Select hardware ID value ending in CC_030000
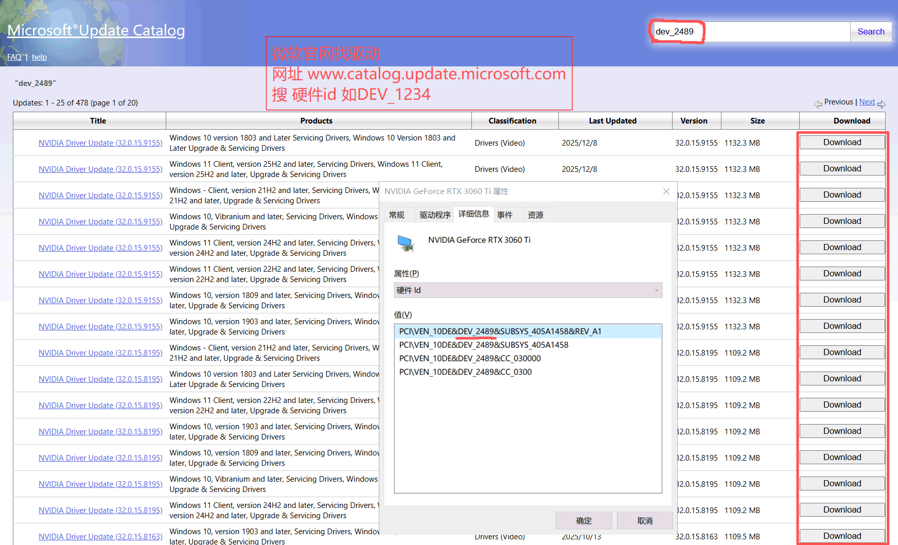This screenshot has height=545, width=898. [470, 358]
